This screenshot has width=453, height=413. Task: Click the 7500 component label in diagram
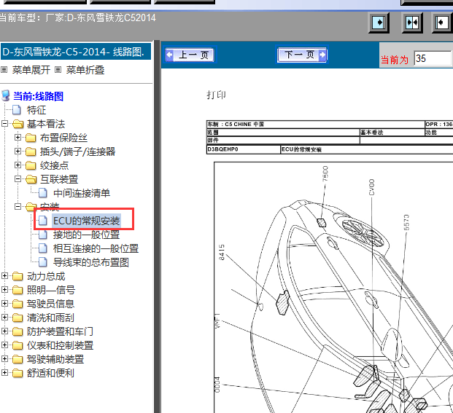[325, 173]
